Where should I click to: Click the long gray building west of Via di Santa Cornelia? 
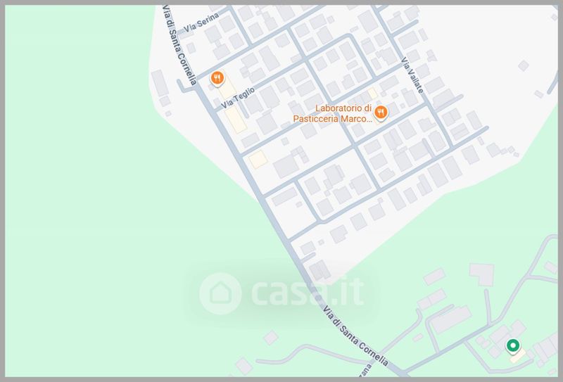(160, 83)
